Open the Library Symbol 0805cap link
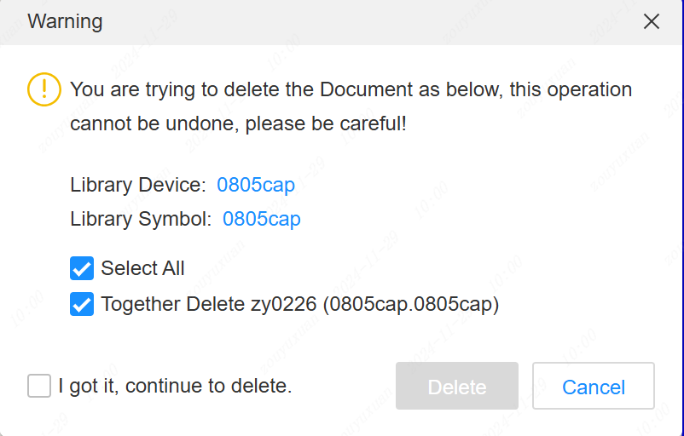 click(x=262, y=219)
